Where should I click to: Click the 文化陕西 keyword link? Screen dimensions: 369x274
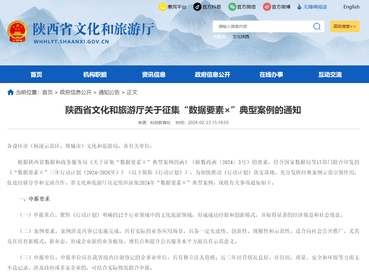coord(241,37)
